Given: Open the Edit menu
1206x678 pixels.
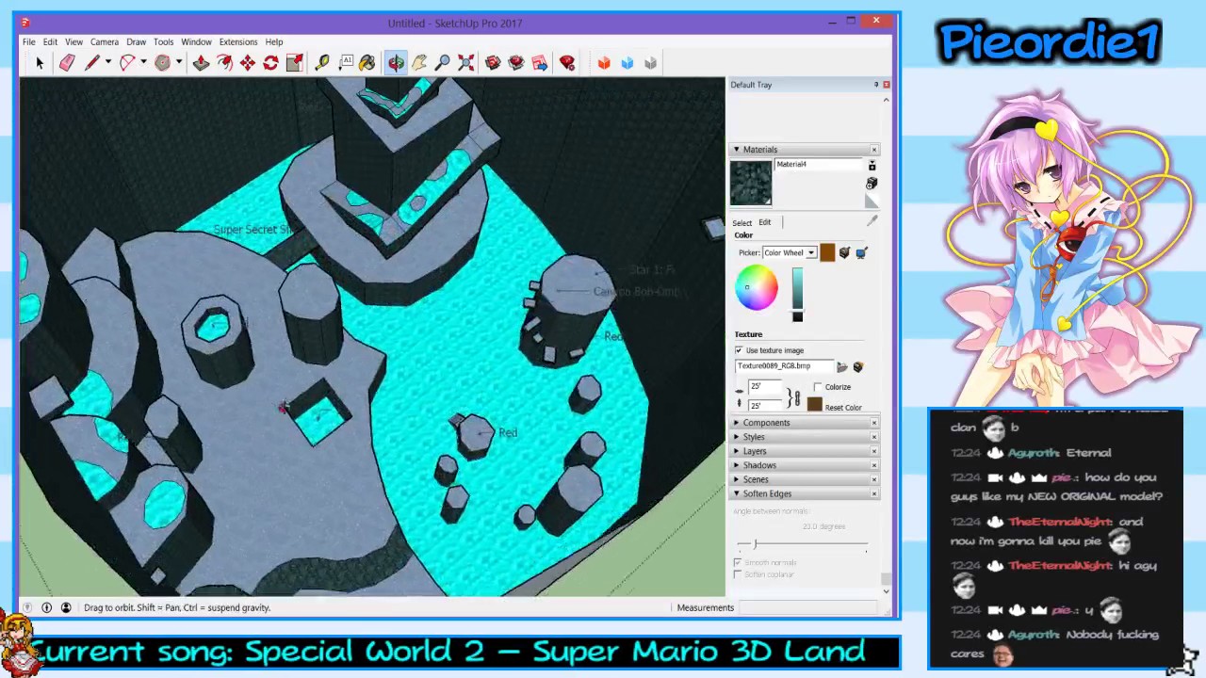Looking at the screenshot, I should click(50, 41).
